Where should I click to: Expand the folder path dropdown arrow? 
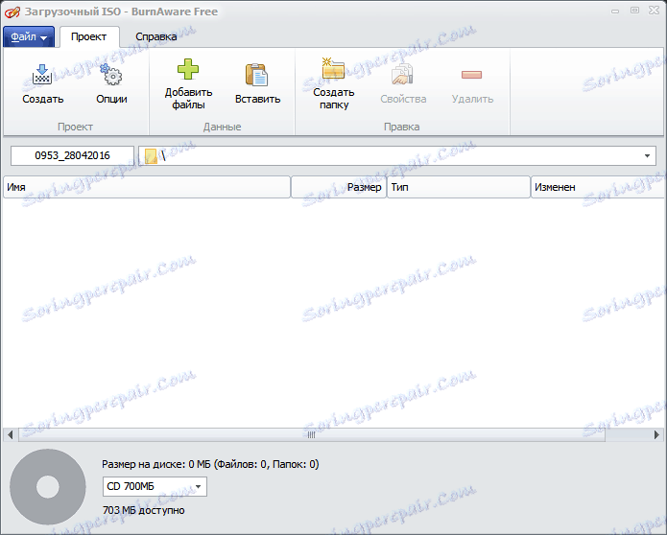coord(647,156)
